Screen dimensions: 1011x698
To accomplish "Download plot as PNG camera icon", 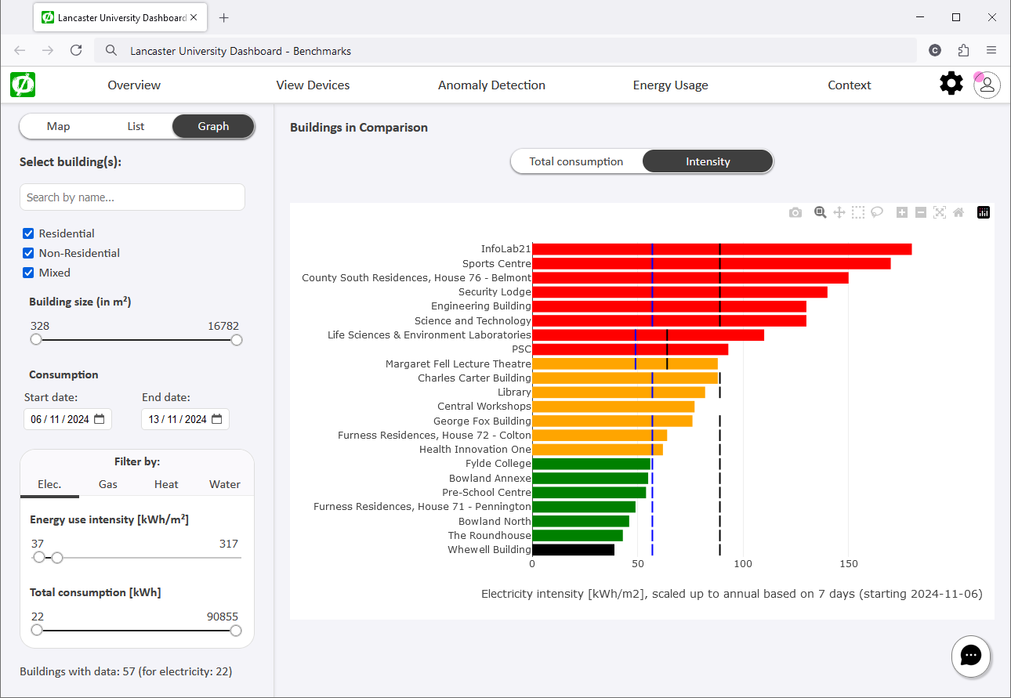I will point(795,212).
